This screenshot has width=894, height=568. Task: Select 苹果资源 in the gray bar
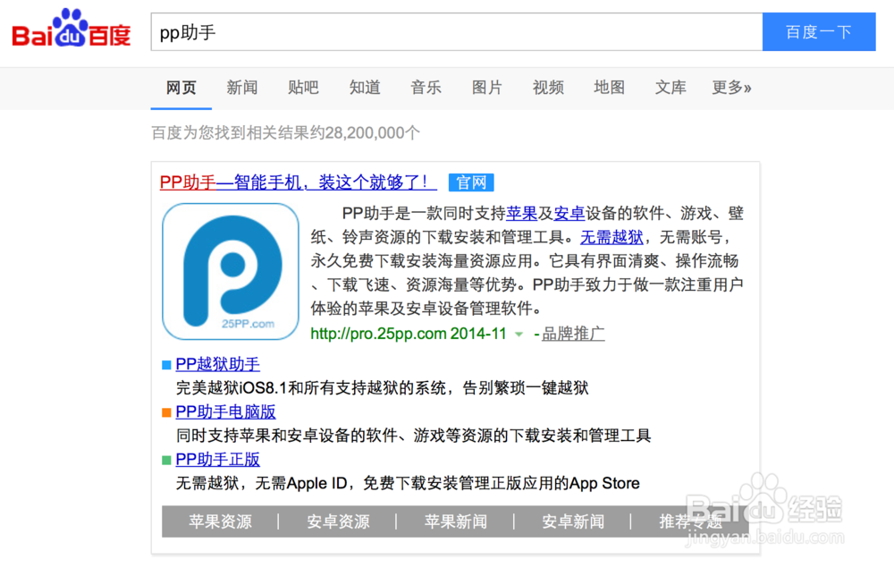point(220,521)
